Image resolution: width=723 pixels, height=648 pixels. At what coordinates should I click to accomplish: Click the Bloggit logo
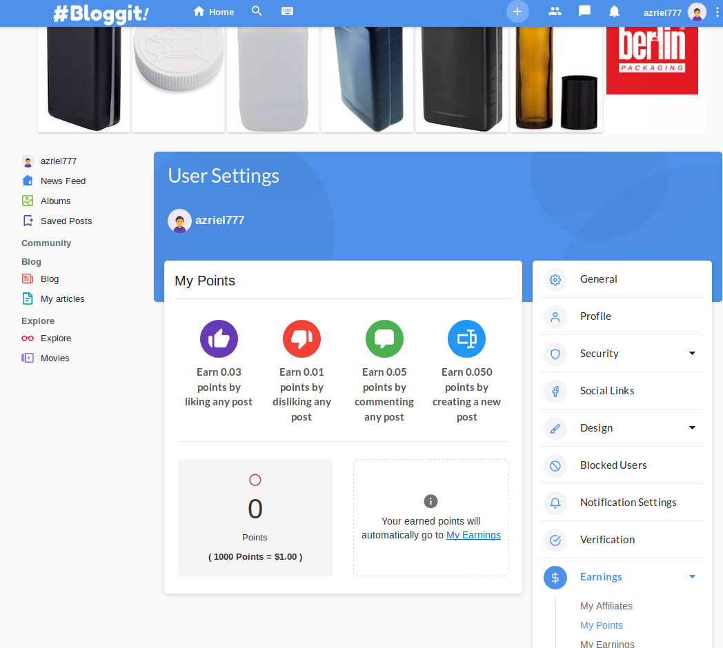click(101, 13)
